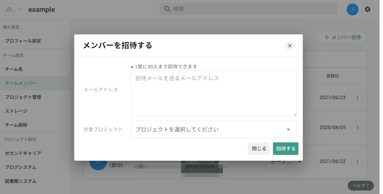Image resolution: width=383 pixels, height=194 pixels.
Task: Click the date 2021/06/22
Action: pos(332,161)
